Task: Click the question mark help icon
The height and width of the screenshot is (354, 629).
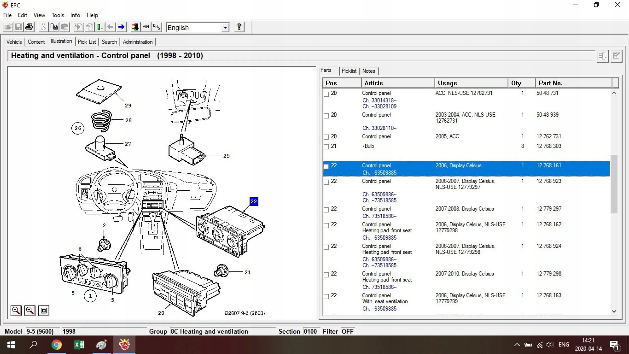Action: (239, 27)
